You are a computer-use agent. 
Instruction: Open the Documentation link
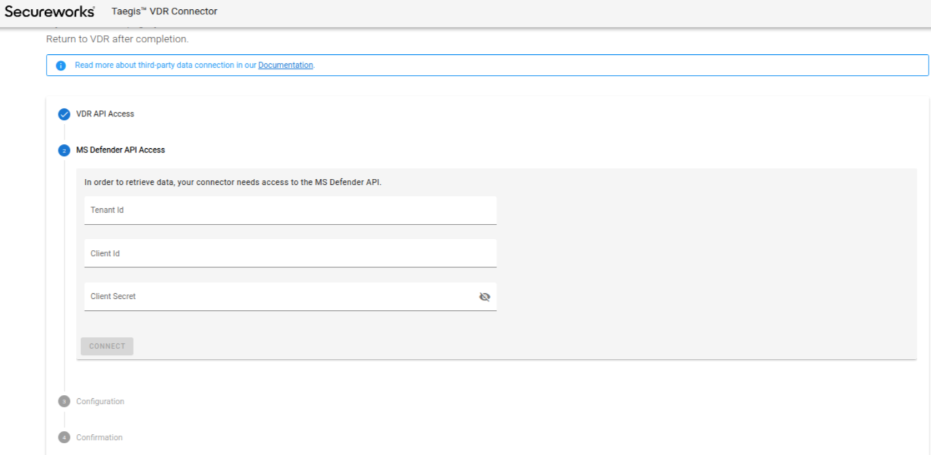click(x=286, y=65)
